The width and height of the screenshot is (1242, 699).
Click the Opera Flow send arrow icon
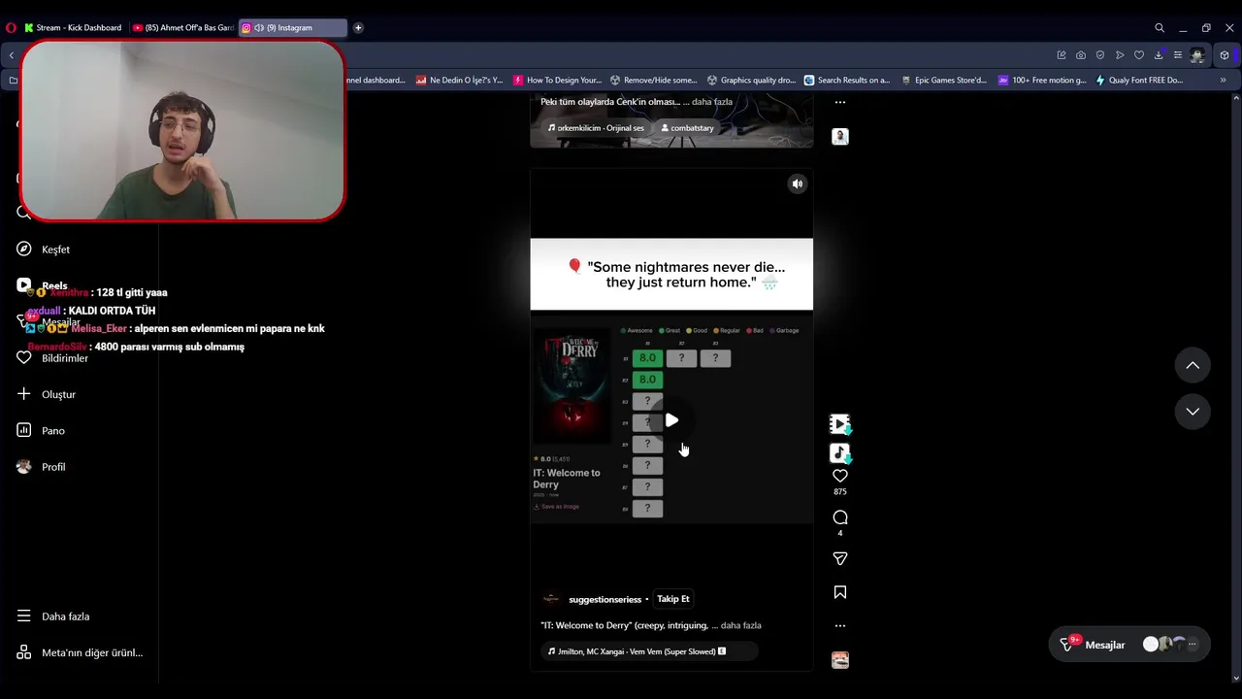point(1120,55)
